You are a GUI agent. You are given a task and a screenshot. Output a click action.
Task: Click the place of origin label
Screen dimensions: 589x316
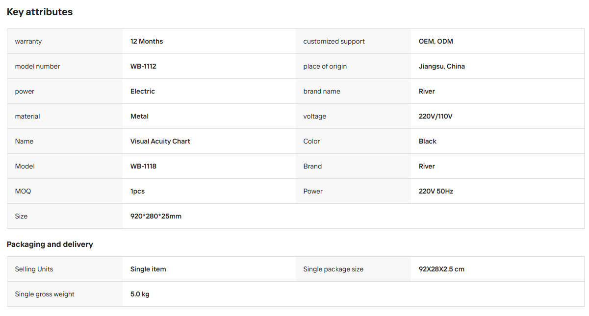tap(325, 66)
